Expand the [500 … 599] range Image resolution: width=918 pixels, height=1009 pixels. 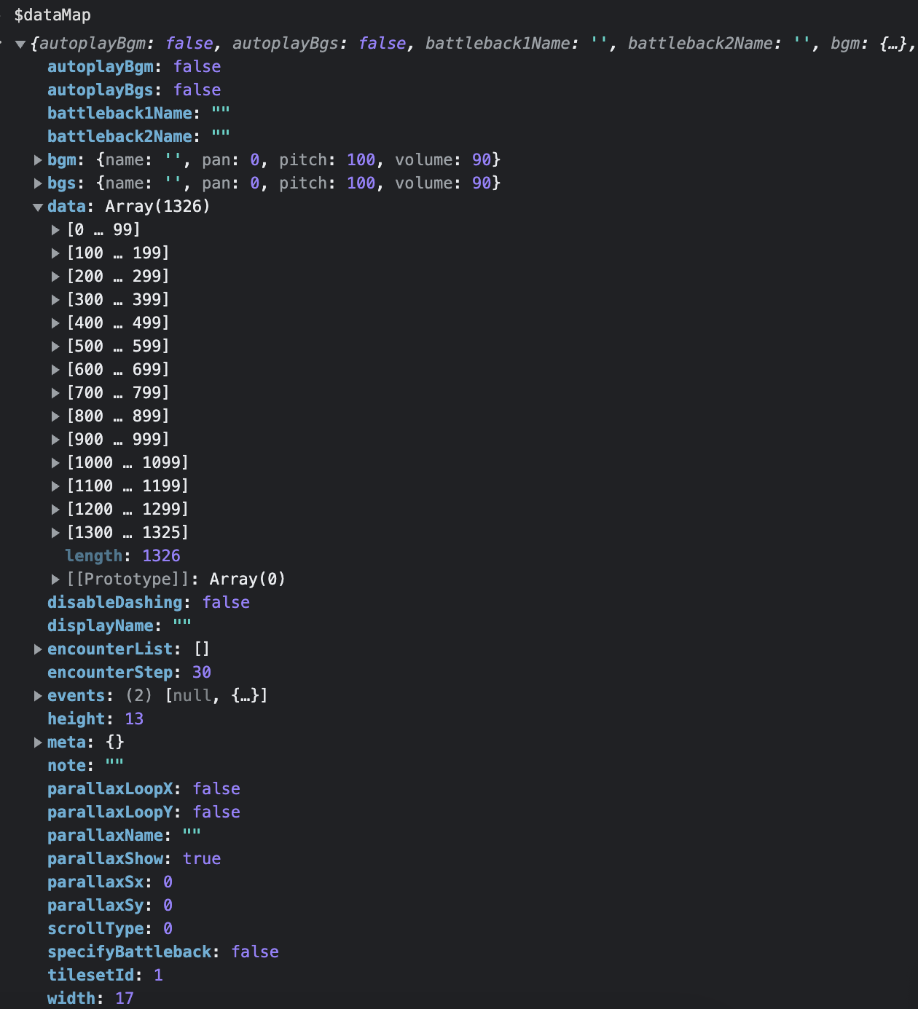click(55, 347)
